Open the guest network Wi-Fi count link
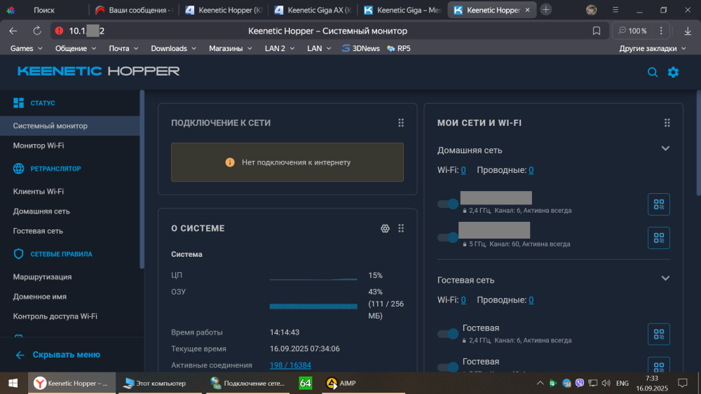 [463, 300]
